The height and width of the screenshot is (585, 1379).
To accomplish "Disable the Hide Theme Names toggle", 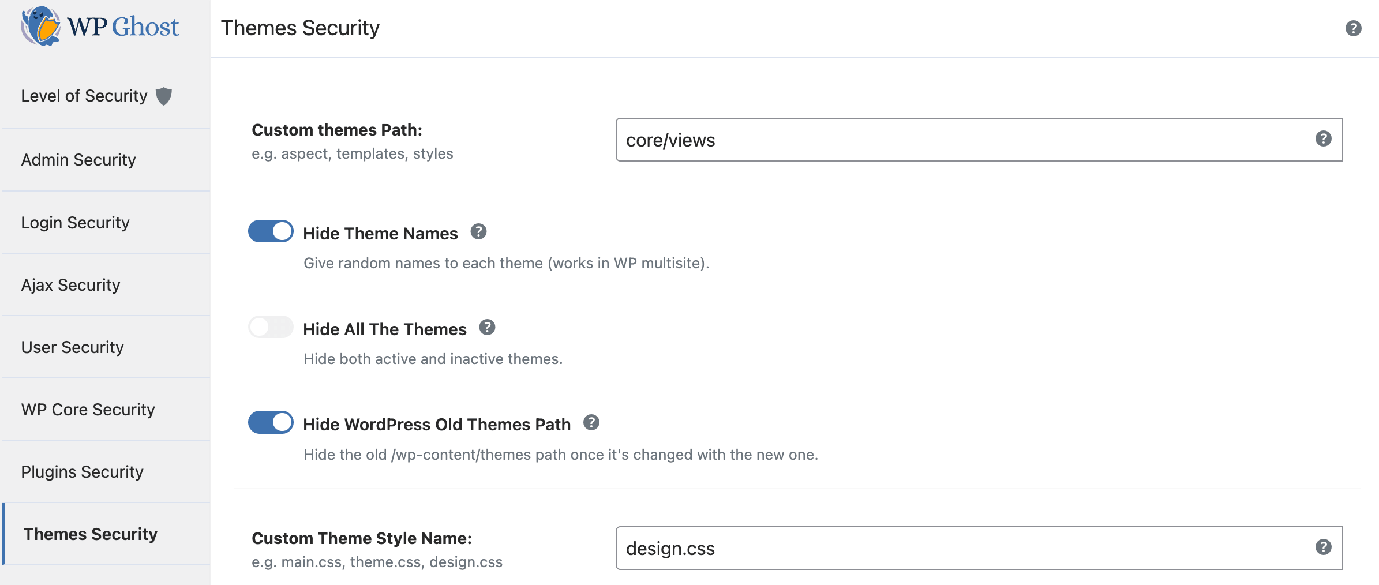I will (271, 231).
